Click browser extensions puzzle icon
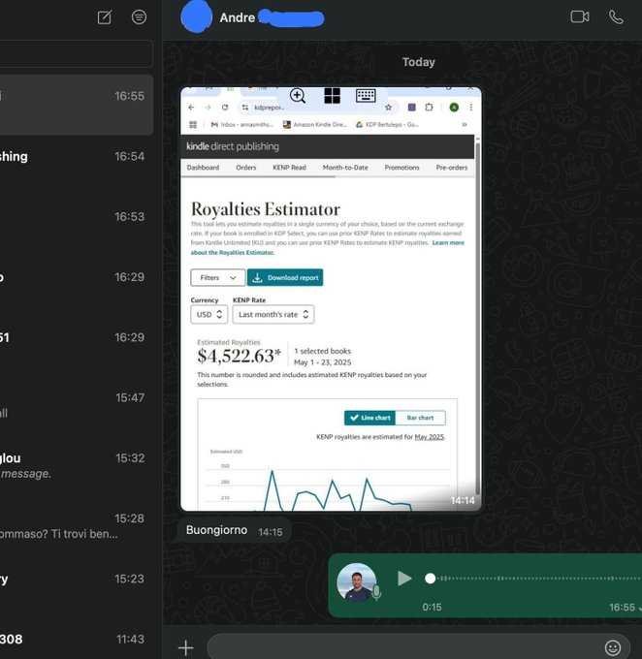The image size is (642, 659). (429, 108)
